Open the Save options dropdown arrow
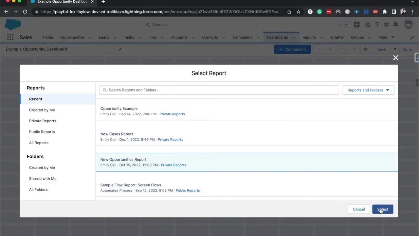 [395, 49]
